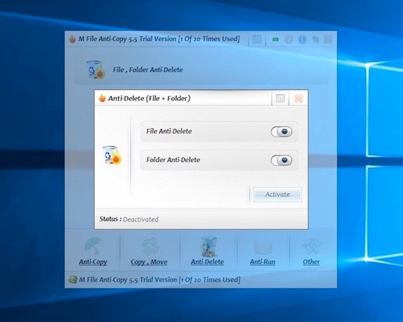Click the grid icon in the main window title bar

257,39
